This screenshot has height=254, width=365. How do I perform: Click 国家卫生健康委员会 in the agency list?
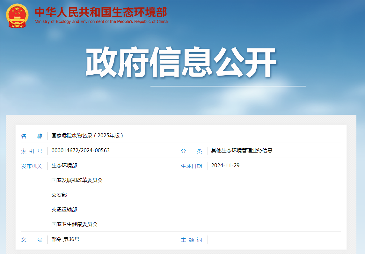[x=74, y=224]
